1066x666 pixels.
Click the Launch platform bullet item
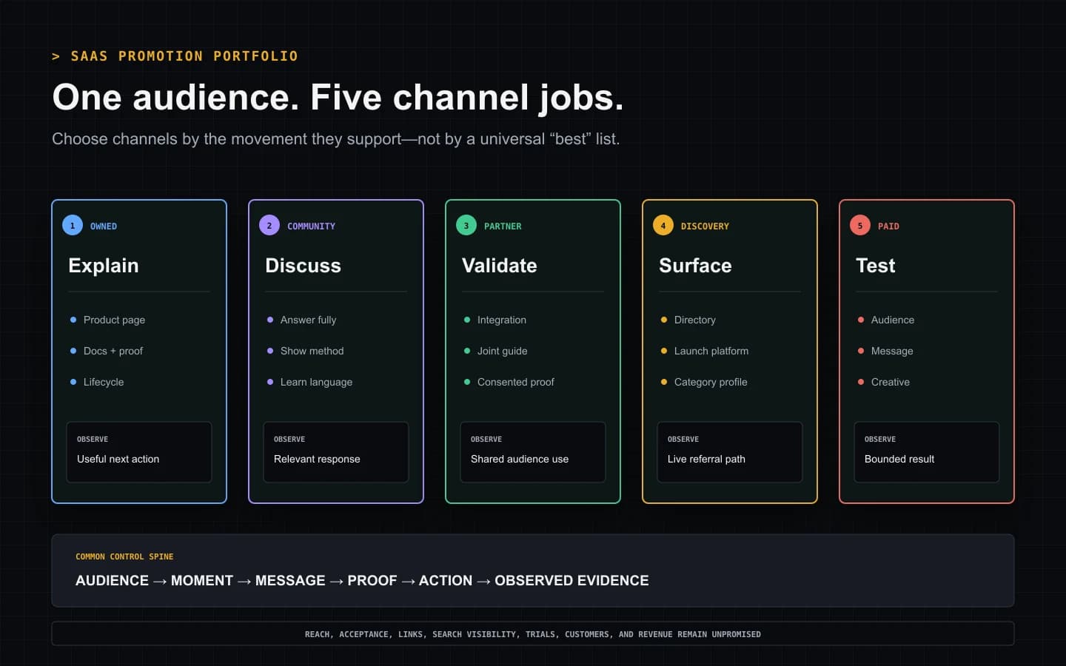point(704,351)
